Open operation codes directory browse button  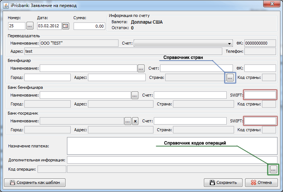273,169
